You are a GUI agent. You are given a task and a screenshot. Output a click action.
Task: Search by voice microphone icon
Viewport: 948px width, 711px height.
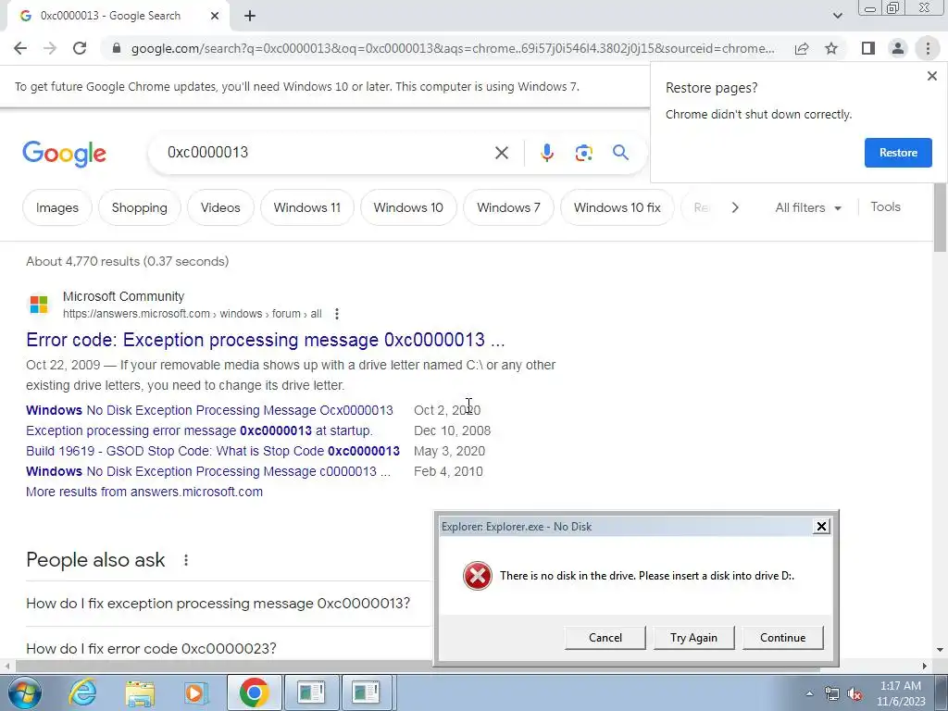546,153
